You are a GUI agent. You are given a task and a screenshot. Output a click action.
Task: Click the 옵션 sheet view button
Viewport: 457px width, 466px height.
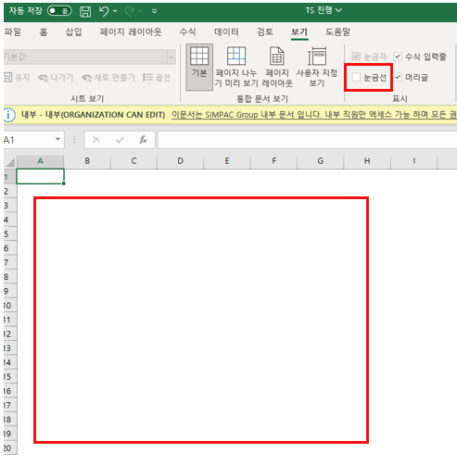tap(157, 78)
